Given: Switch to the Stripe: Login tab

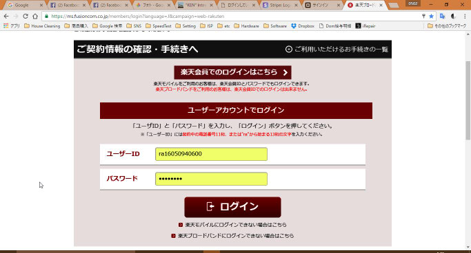Looking at the screenshot, I should pos(280,5).
